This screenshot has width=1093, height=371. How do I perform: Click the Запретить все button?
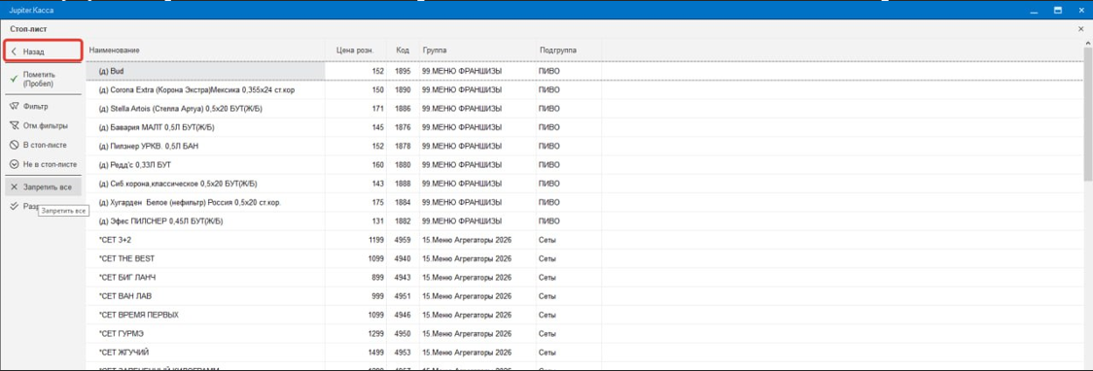click(x=43, y=187)
